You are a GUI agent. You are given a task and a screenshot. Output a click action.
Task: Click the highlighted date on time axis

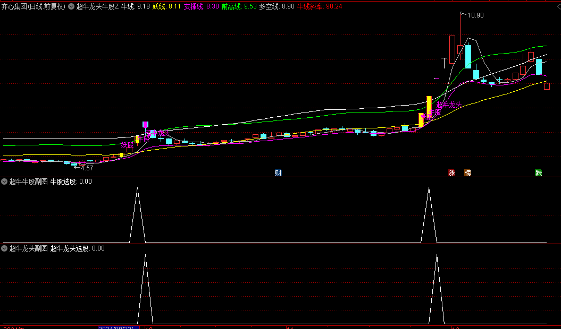pyautogui.click(x=118, y=327)
